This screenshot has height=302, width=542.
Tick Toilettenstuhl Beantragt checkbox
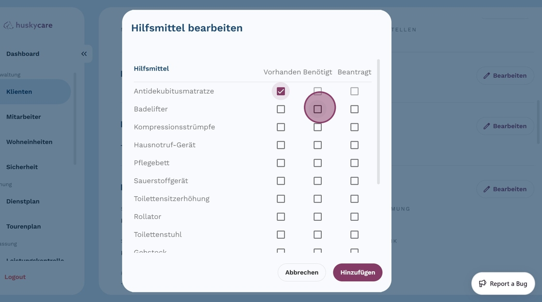pyautogui.click(x=354, y=235)
